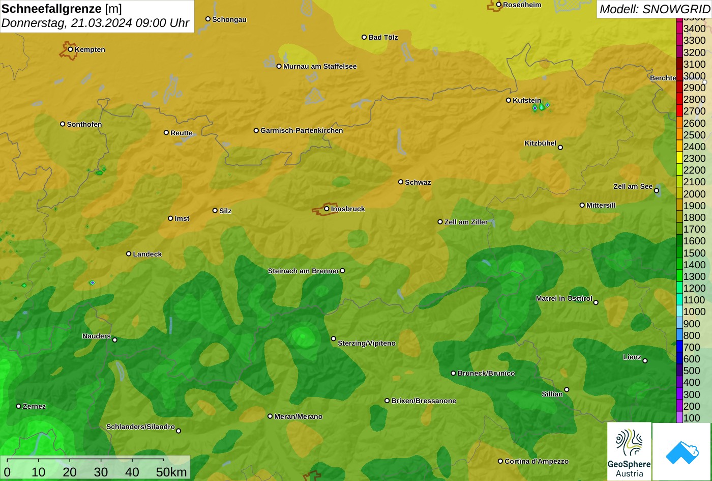712x481 pixels.
Task: Click the Mittersill label
Action: 601,205
